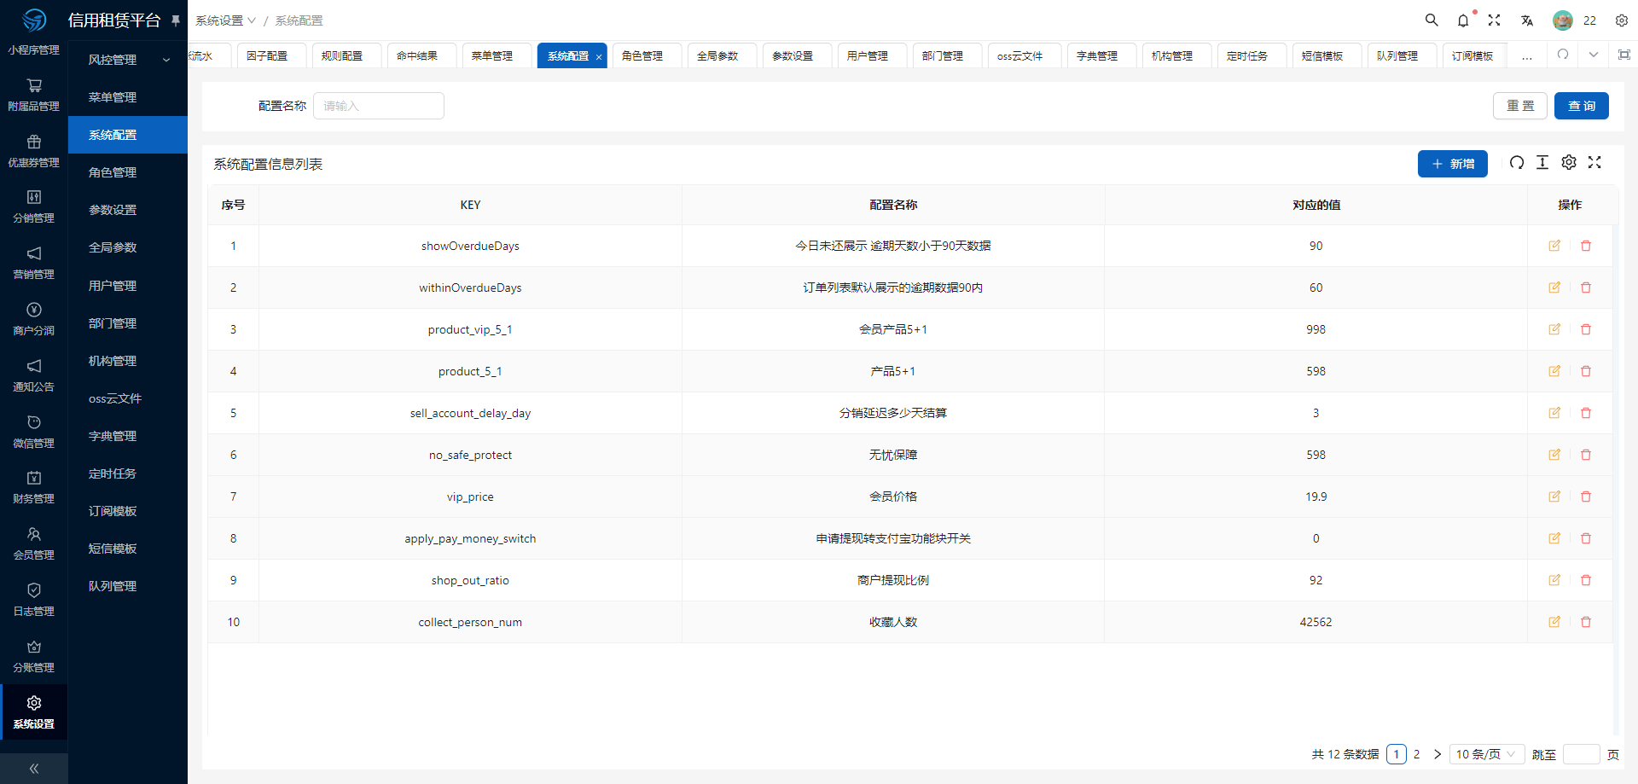Change table row density icon
The height and width of the screenshot is (784, 1638).
(x=1542, y=162)
